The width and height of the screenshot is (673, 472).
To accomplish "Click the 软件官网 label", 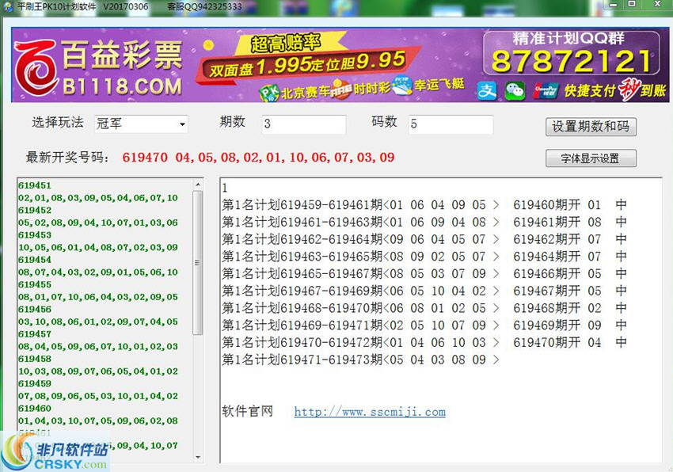I will [x=248, y=411].
